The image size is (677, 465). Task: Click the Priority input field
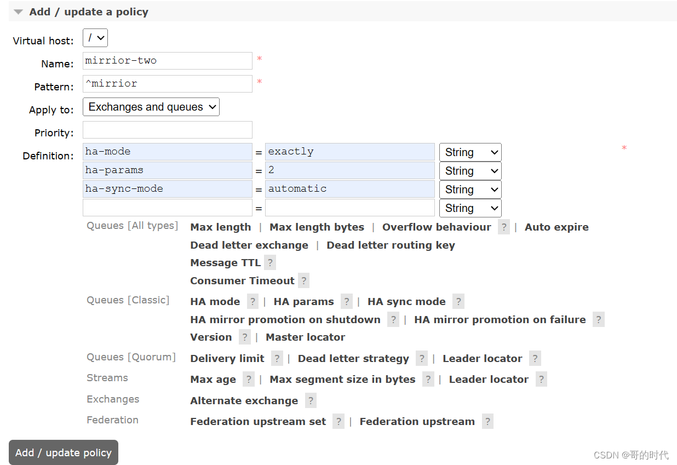(x=168, y=130)
